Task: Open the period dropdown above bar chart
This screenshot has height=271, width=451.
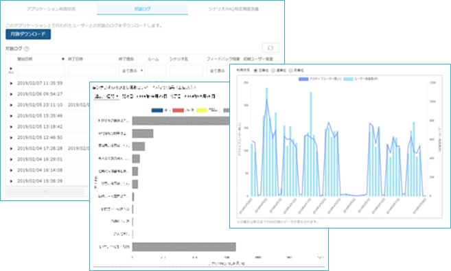Action: pos(106,97)
